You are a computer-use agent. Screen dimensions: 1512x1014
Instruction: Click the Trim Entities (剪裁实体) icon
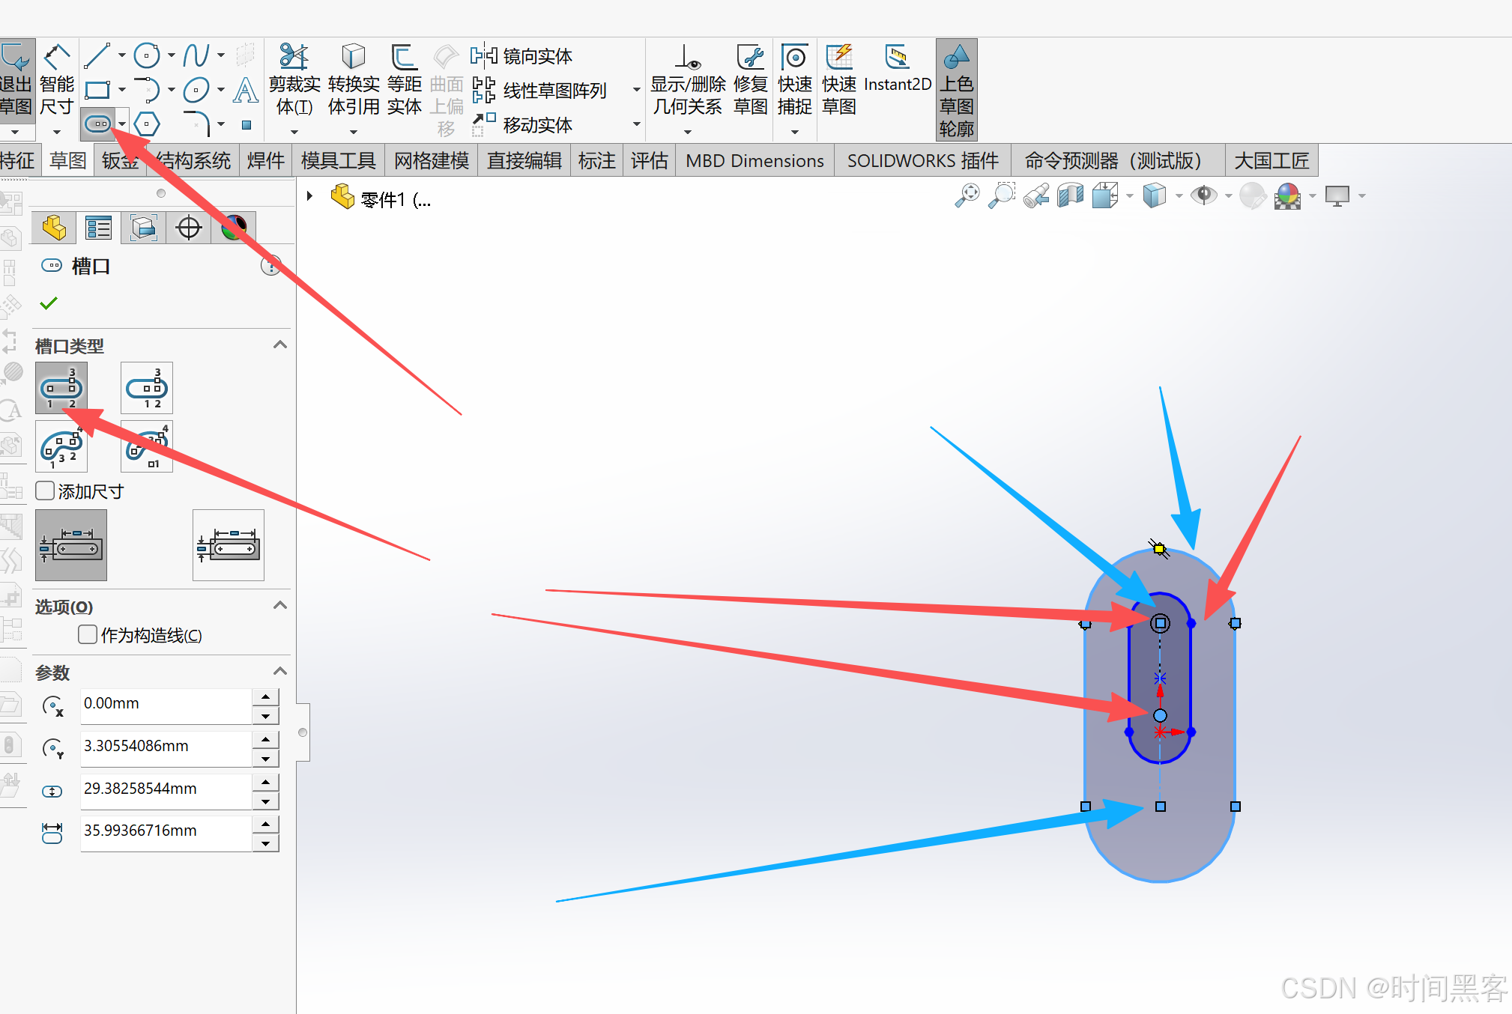(294, 57)
